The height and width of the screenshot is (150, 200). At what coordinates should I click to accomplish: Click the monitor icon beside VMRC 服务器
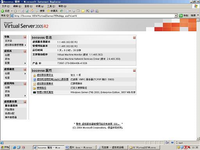[x=34, y=80]
